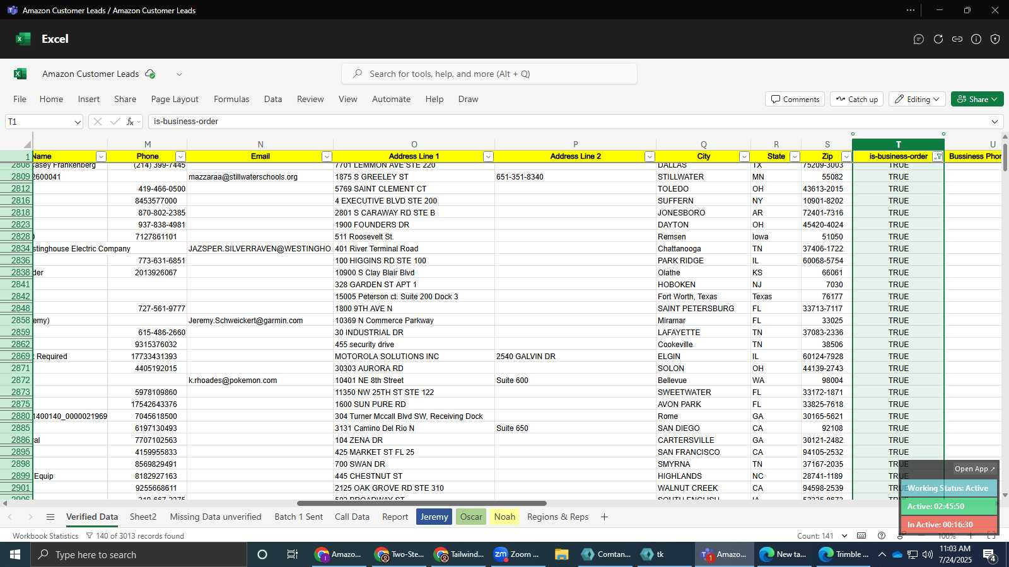
Task: Open the Page Layout tab
Action: [x=175, y=99]
